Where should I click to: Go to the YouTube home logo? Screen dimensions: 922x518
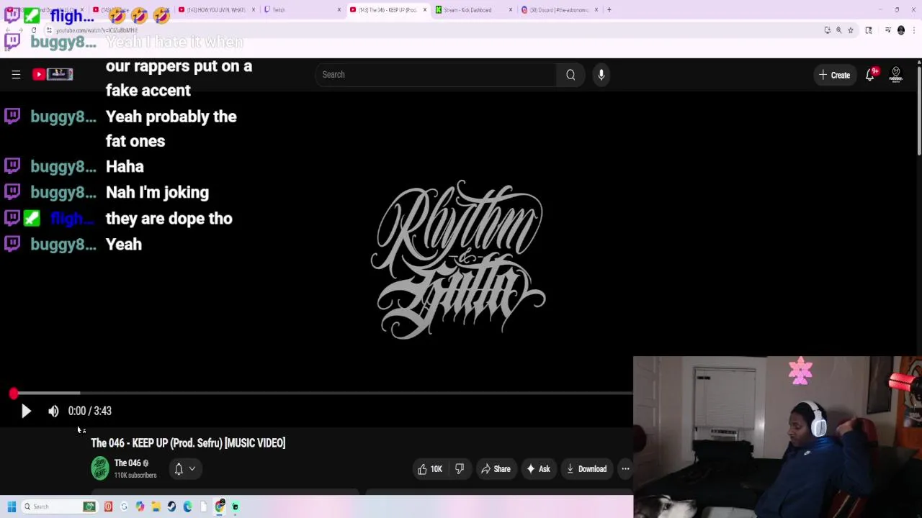click(x=53, y=74)
